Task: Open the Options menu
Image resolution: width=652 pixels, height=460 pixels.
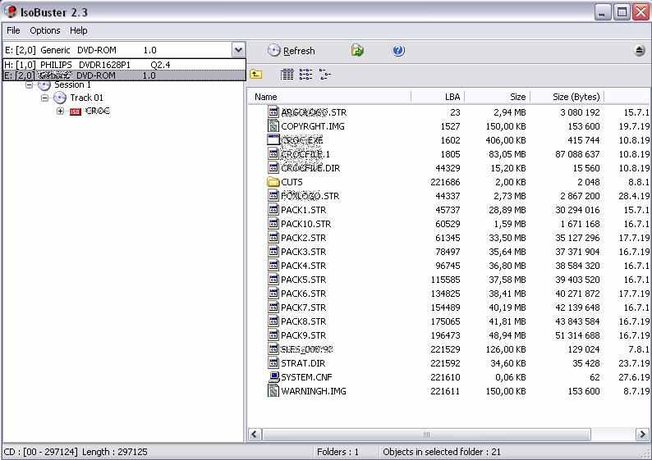Action: point(45,30)
